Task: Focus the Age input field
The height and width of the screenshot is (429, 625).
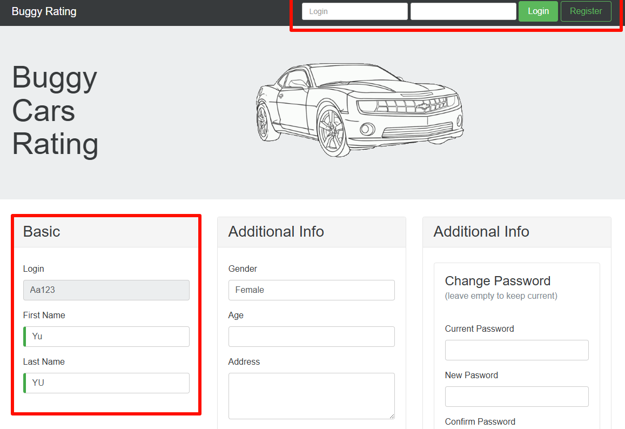Action: pyautogui.click(x=311, y=337)
